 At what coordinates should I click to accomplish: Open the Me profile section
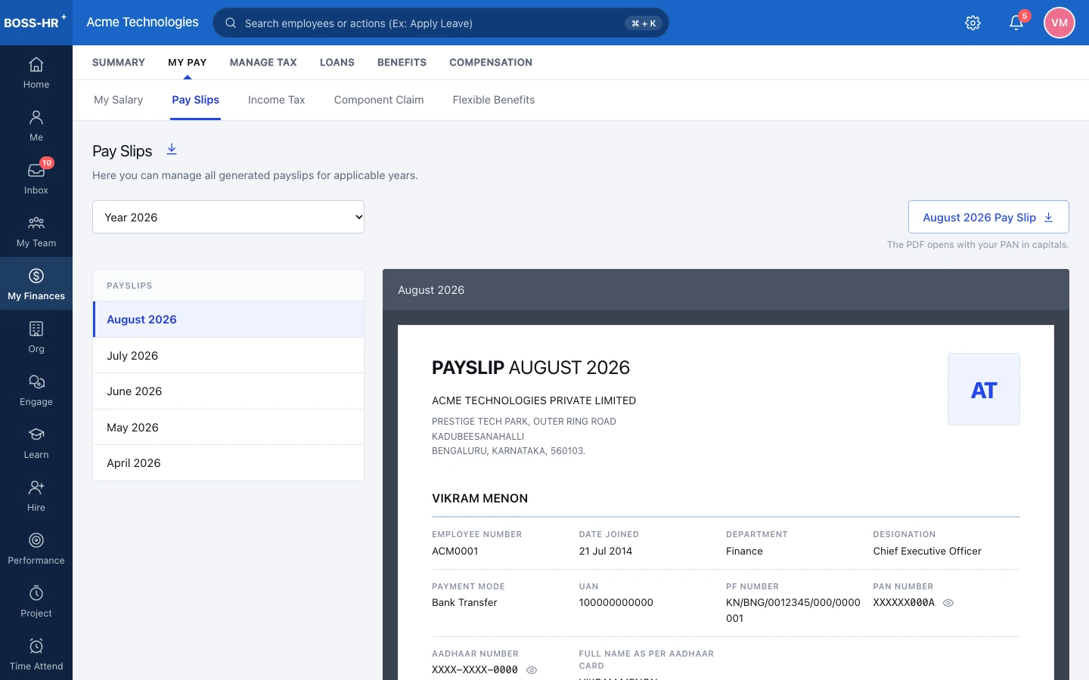click(36, 125)
